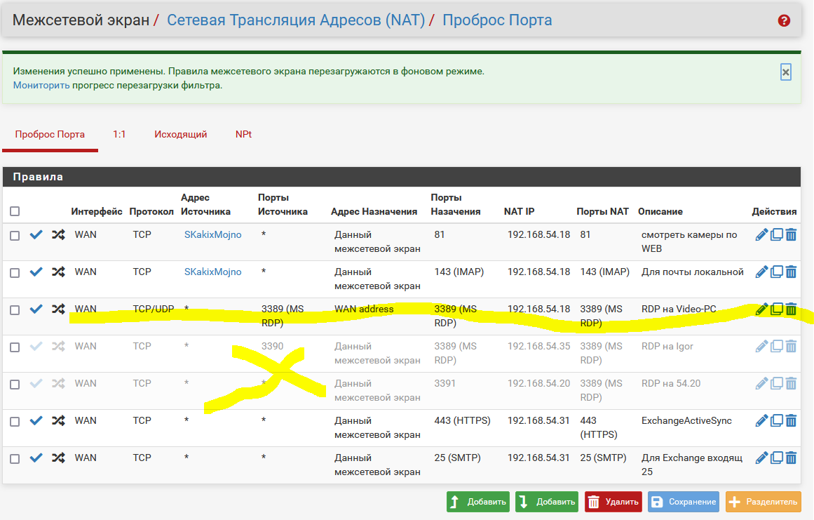Open the NPt tab
Viewport: 814px width, 520px height.
tap(243, 134)
